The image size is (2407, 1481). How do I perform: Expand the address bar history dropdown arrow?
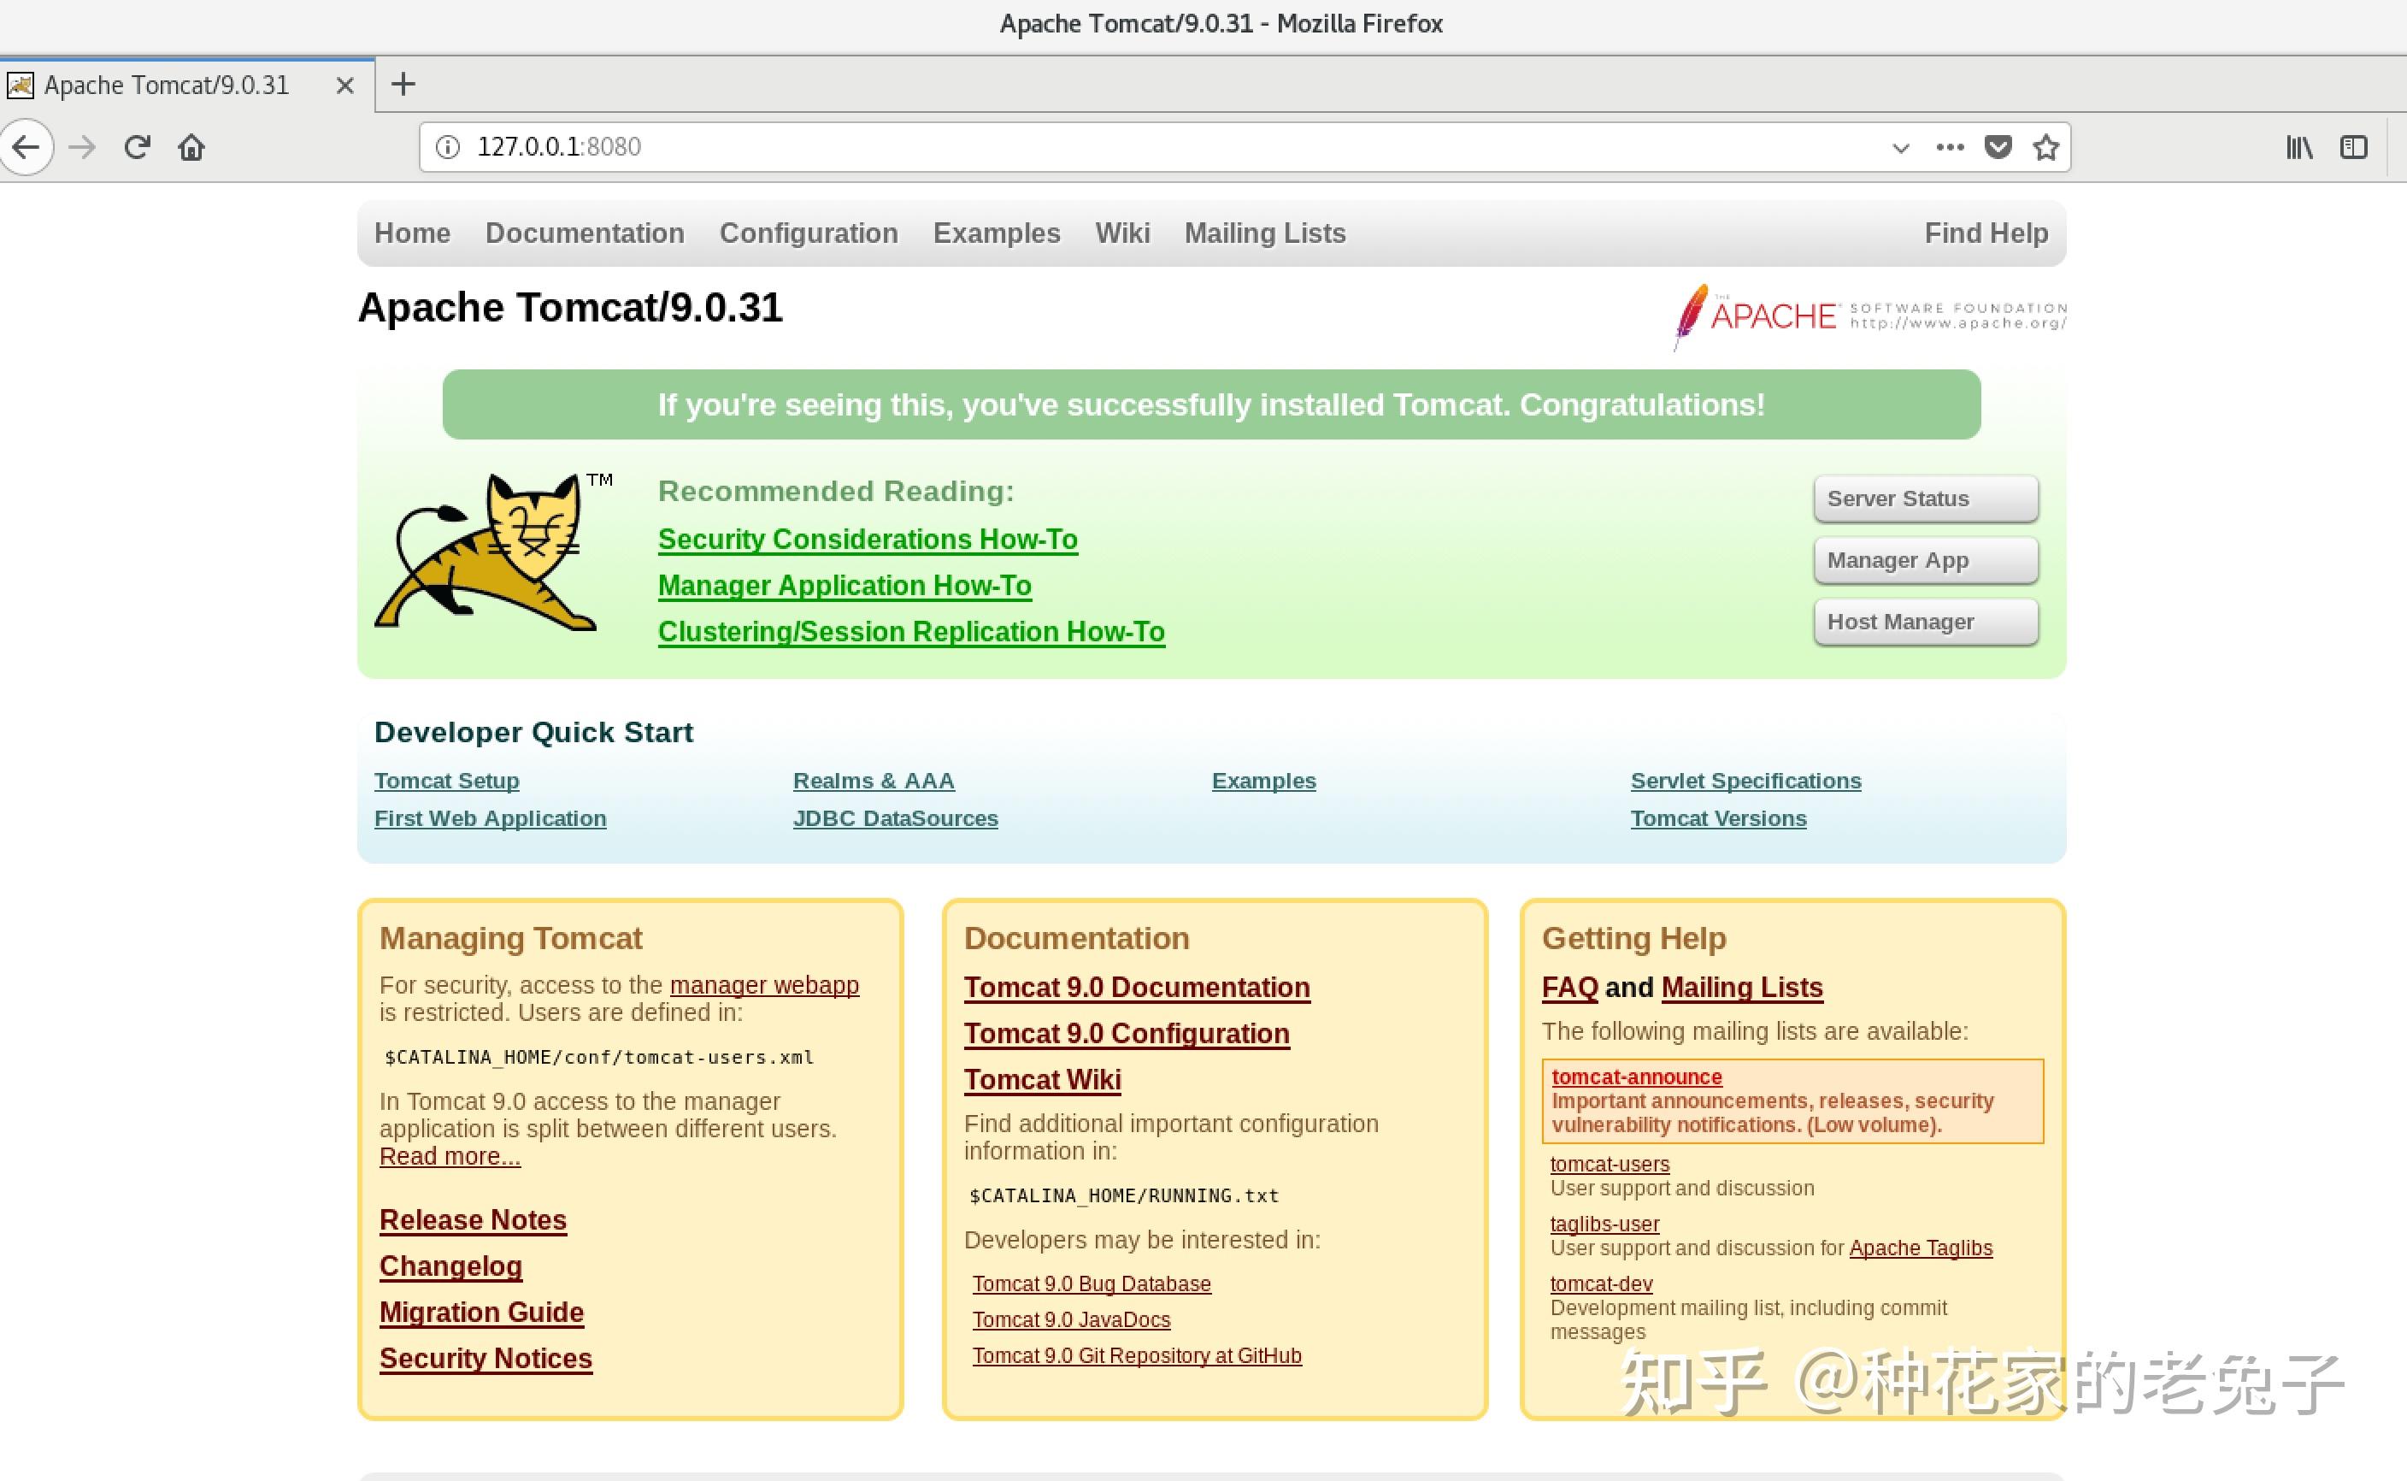[1900, 147]
